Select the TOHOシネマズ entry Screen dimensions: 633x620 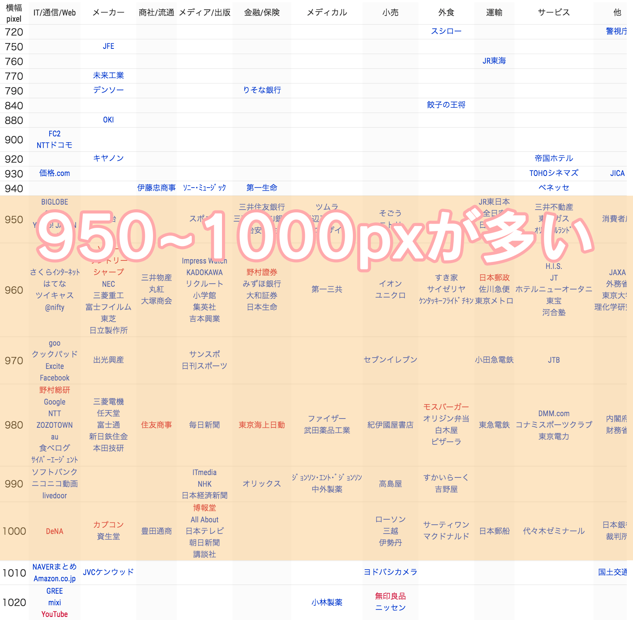point(554,173)
